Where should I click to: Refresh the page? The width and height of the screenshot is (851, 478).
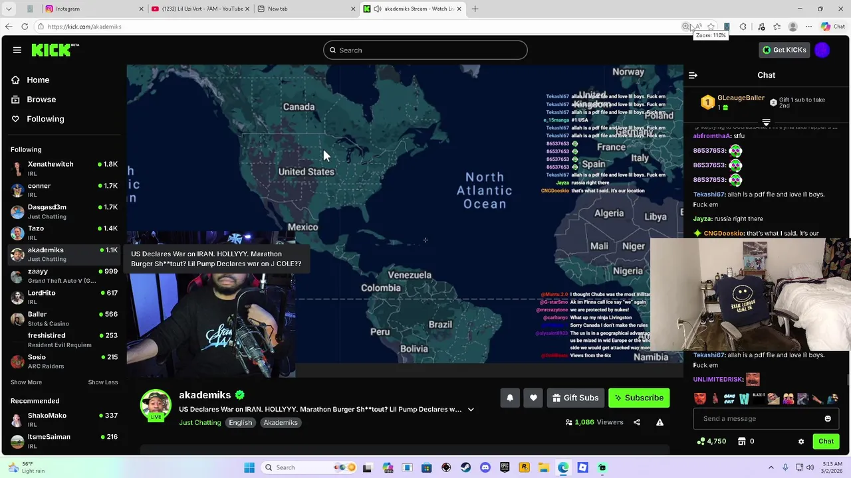pos(25,27)
